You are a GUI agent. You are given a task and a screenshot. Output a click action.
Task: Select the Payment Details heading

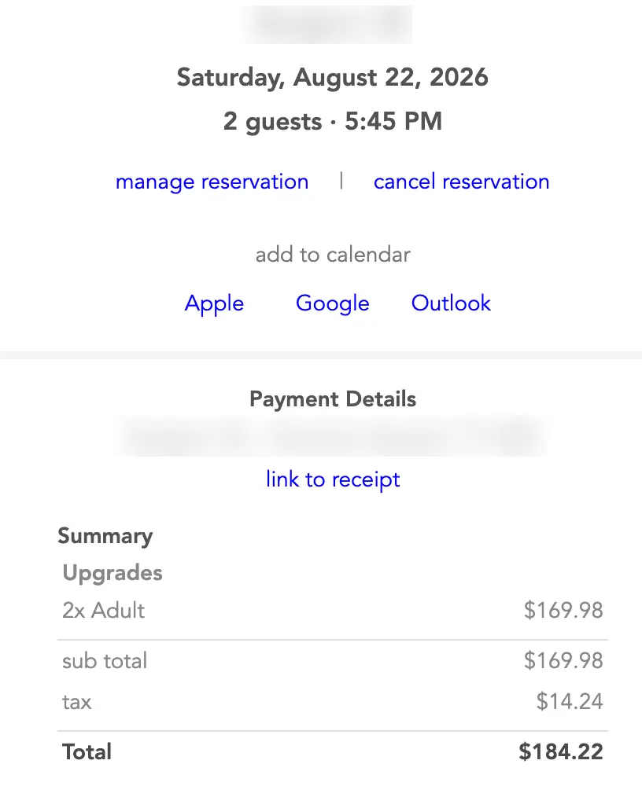pos(333,399)
